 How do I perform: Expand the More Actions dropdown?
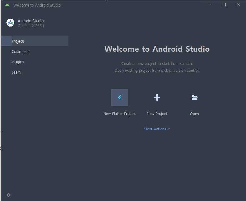click(157, 129)
